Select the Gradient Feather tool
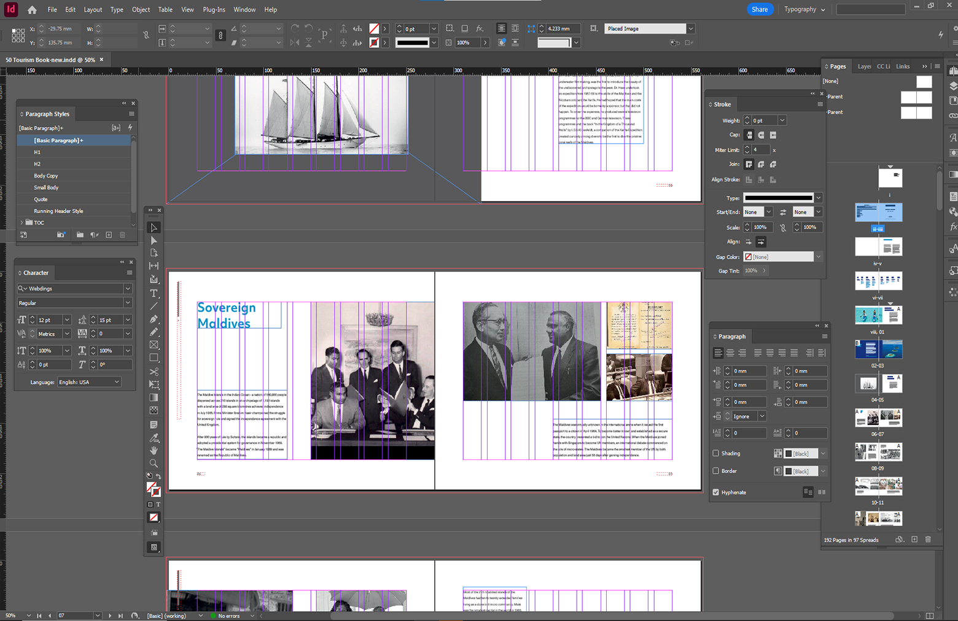The height and width of the screenshot is (621, 958). click(x=154, y=410)
